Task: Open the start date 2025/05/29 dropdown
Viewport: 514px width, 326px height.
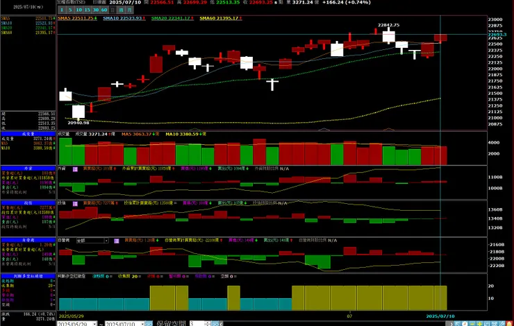Action: pos(94,324)
